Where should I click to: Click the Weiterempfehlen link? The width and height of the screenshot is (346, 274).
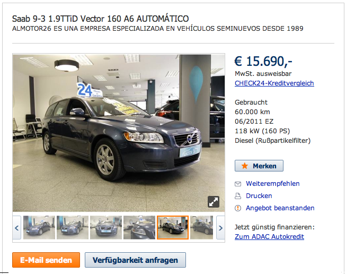click(273, 184)
